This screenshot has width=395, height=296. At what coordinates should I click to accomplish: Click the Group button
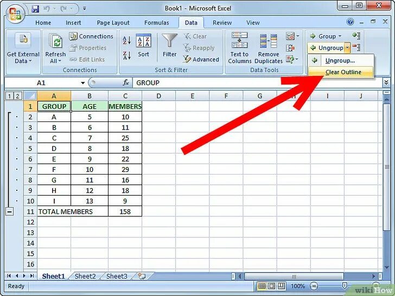(x=323, y=36)
